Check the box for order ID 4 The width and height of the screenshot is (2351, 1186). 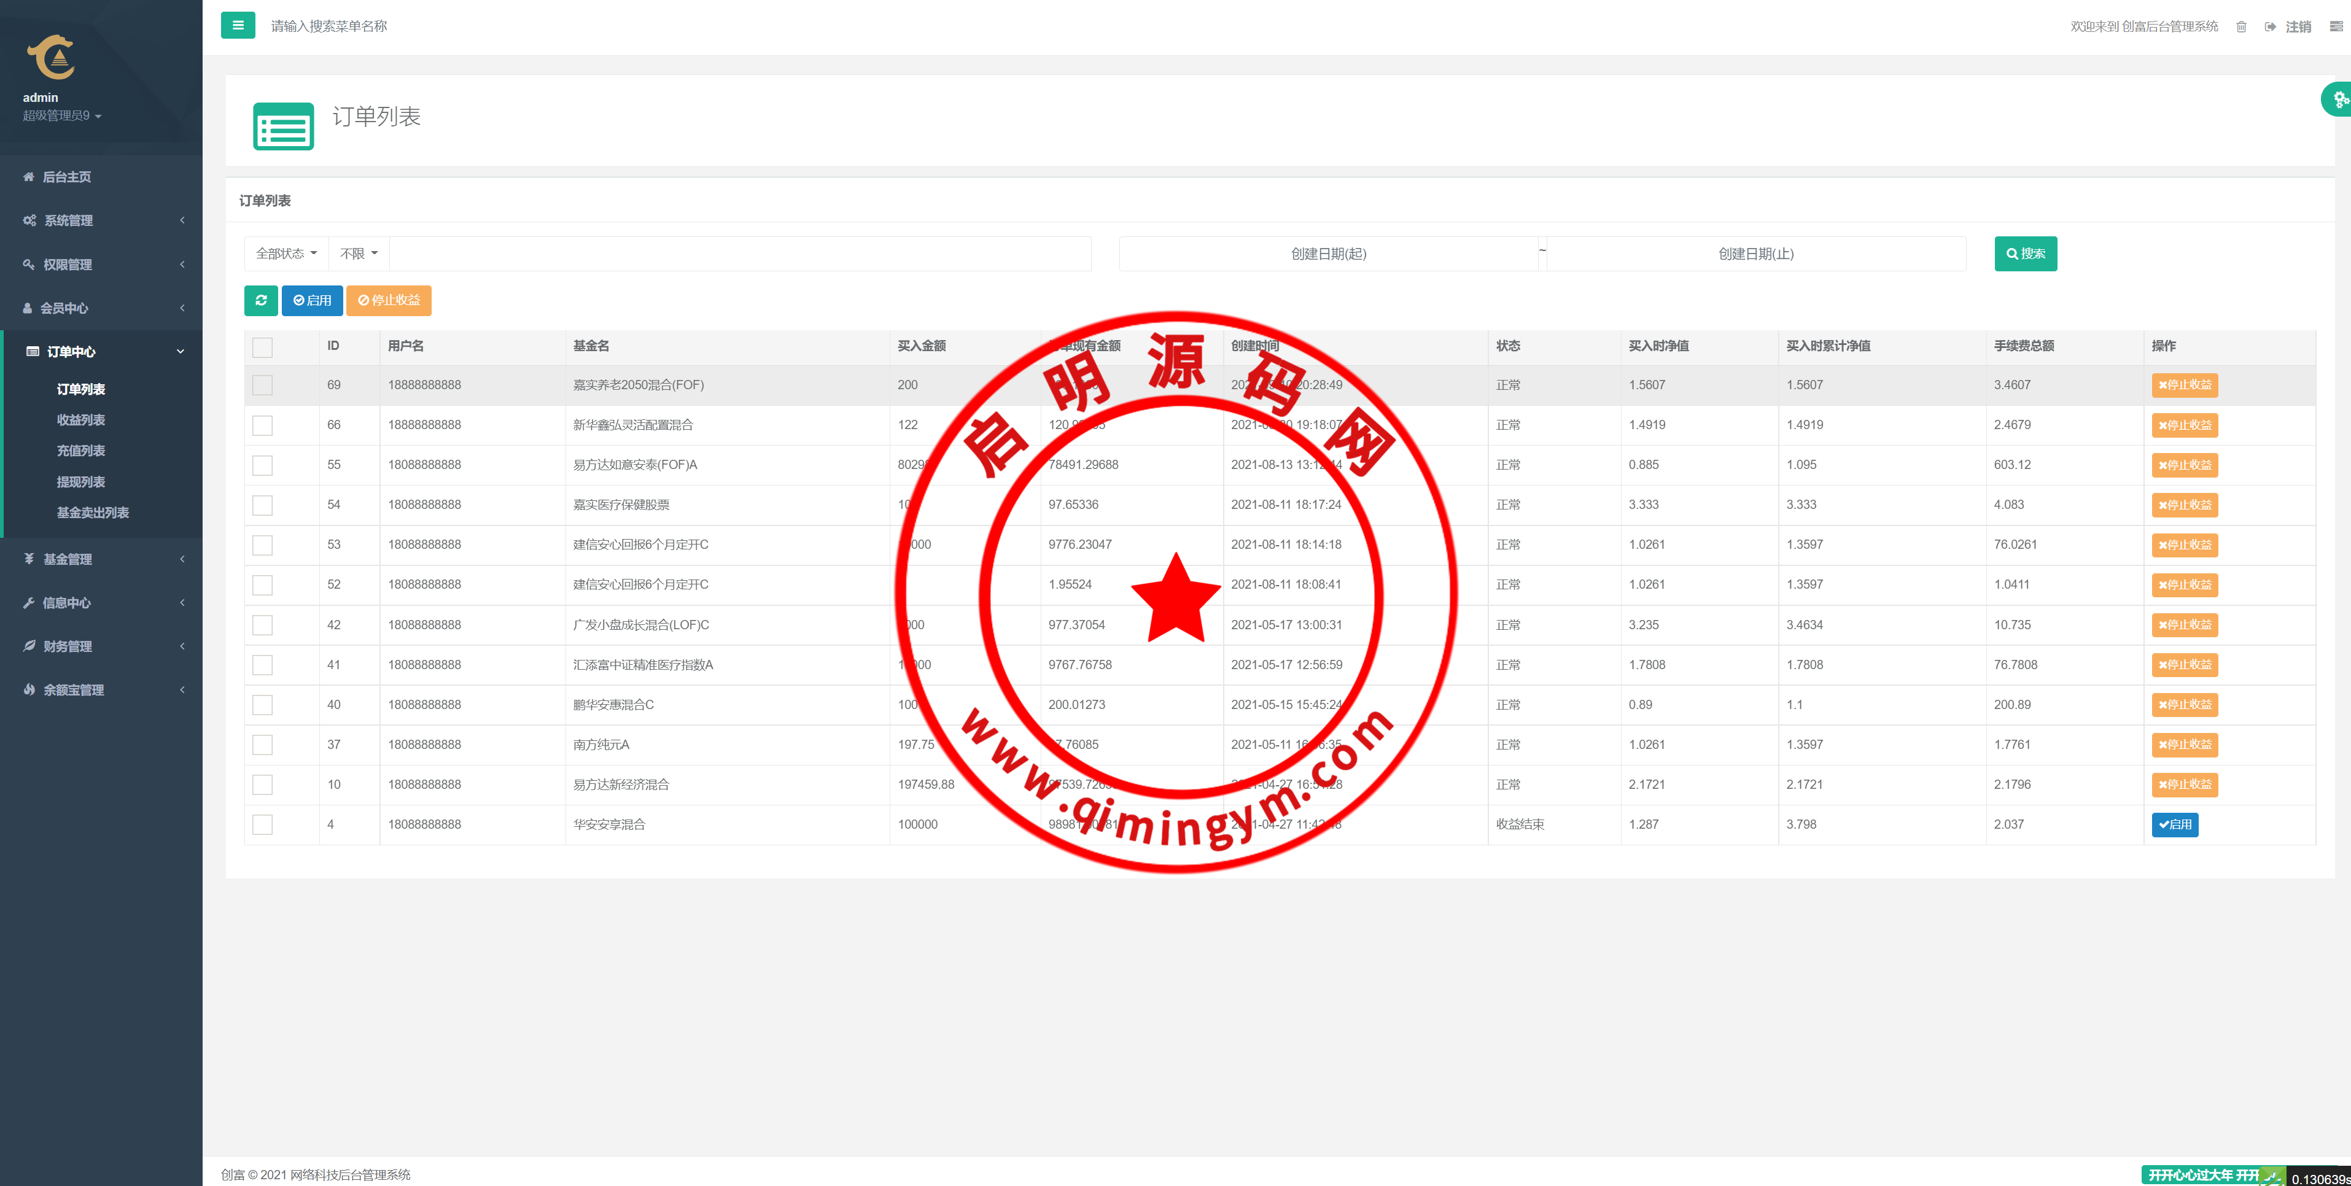pos(263,824)
